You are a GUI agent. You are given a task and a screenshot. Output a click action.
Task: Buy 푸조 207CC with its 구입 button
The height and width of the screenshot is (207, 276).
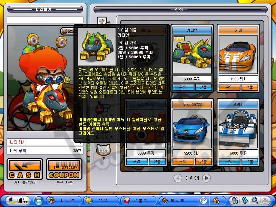tap(183, 161)
